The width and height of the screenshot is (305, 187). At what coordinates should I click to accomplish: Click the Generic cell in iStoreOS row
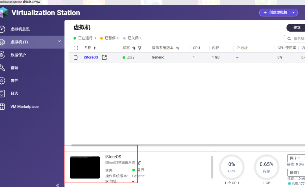click(158, 57)
